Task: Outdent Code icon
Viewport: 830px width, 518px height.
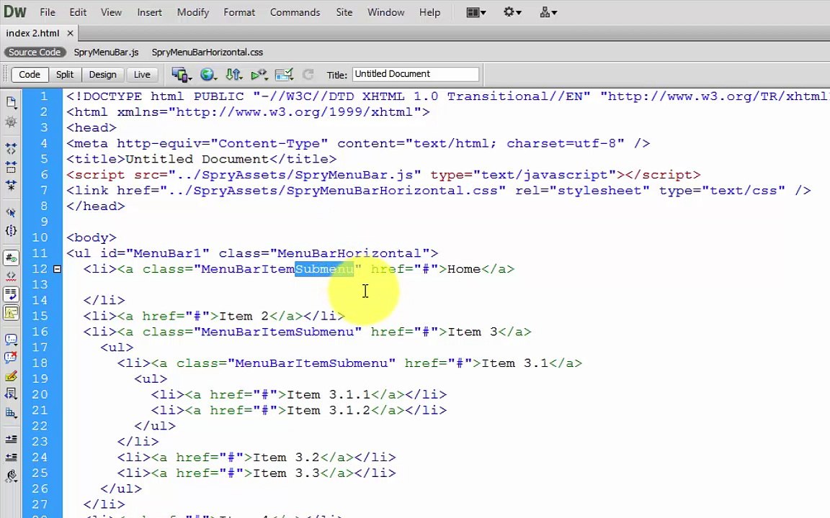Action: (x=11, y=458)
